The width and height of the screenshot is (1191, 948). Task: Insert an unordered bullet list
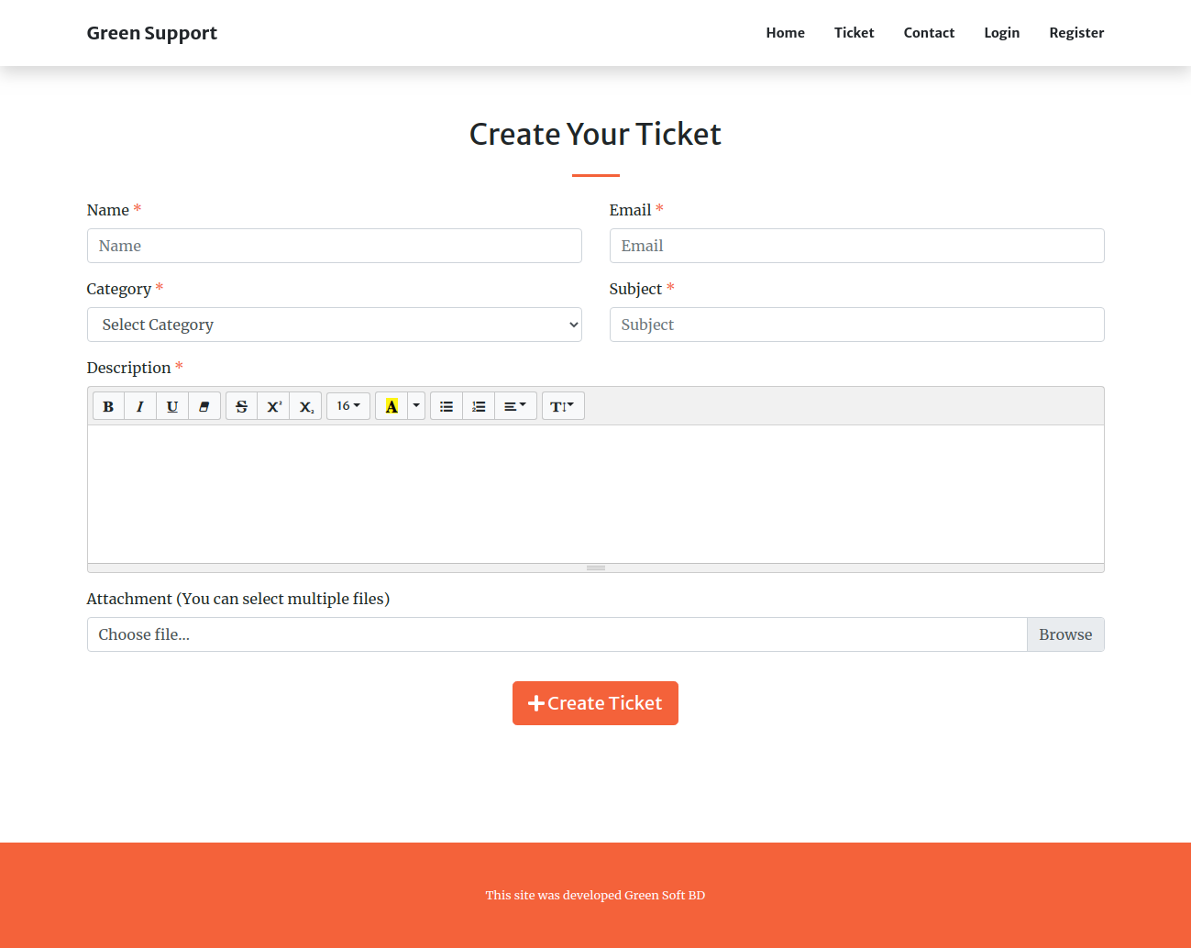[447, 406]
